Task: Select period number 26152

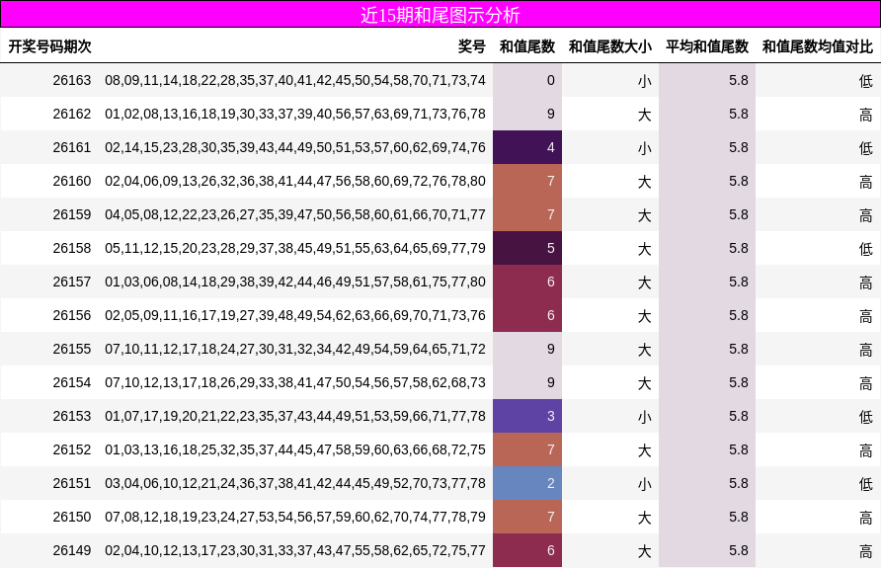Action: 72,449
